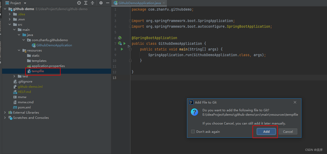Click the Select Opened File locate icon
The width and height of the screenshot is (327, 154).
[x=79, y=3]
